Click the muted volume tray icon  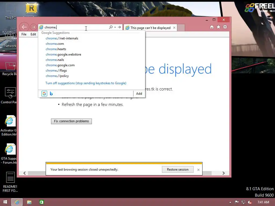coord(250,202)
